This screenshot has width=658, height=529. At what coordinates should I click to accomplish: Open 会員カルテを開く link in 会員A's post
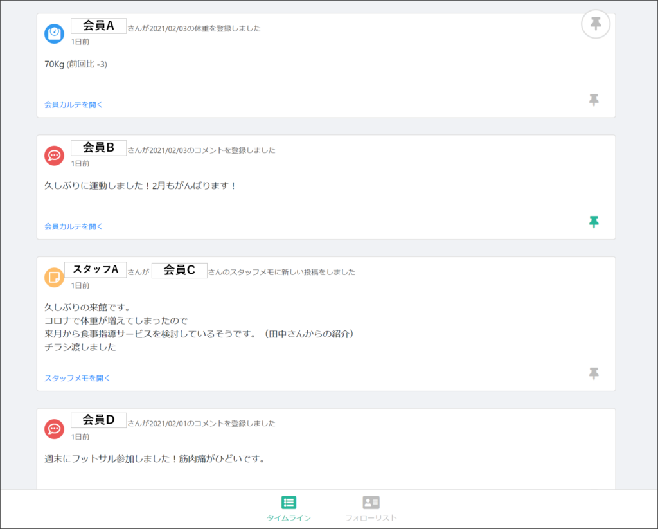tap(73, 104)
